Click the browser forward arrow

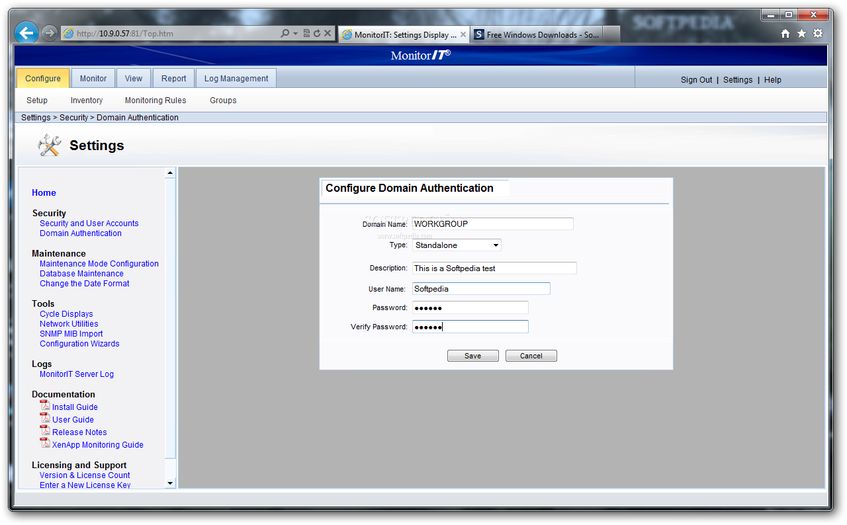click(50, 33)
